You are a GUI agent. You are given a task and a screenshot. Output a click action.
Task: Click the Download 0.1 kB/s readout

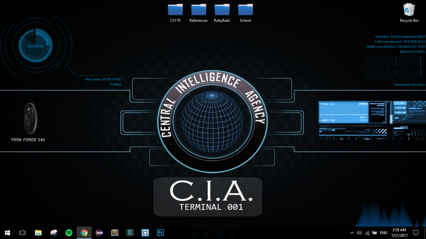click(410, 85)
